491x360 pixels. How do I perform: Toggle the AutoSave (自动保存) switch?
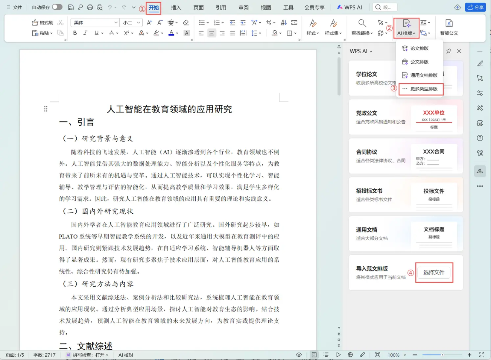click(x=57, y=7)
